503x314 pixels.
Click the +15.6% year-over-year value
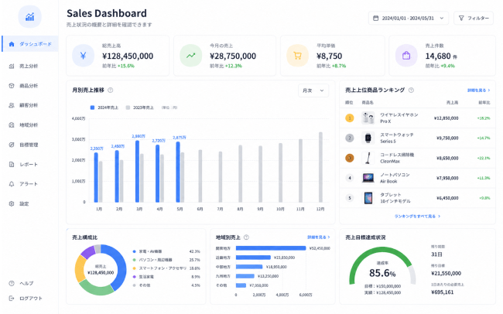(126, 66)
